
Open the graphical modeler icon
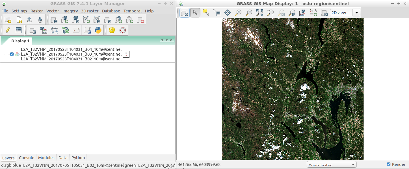coord(65,30)
